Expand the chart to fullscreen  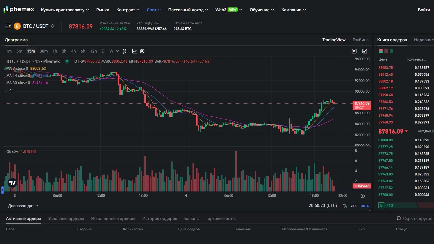[365, 51]
